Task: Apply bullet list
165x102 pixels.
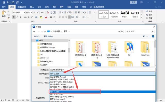Action: (60, 13)
